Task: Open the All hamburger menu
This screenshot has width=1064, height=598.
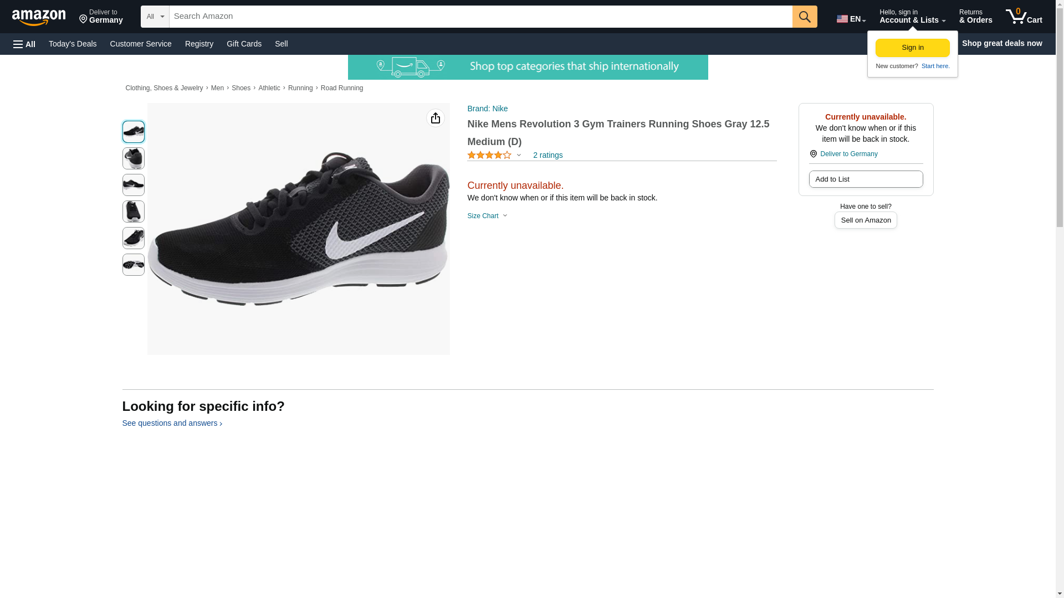Action: click(24, 44)
